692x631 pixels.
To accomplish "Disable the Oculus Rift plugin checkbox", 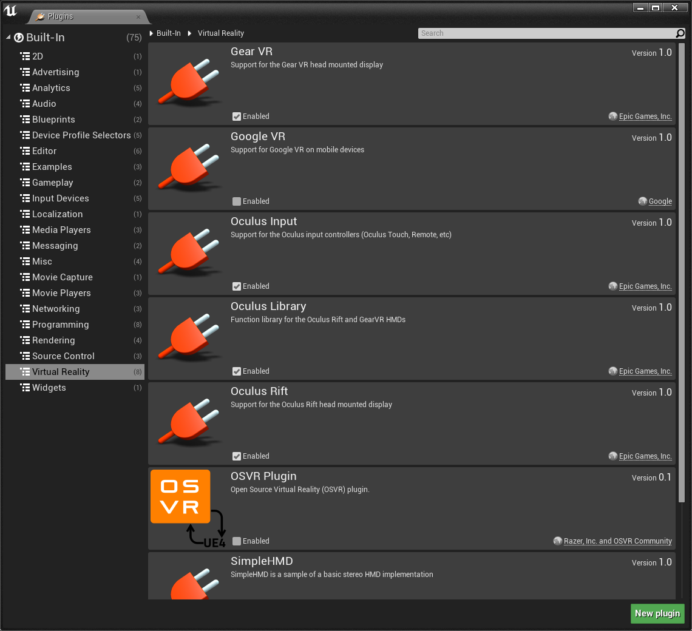I will pyautogui.click(x=237, y=456).
